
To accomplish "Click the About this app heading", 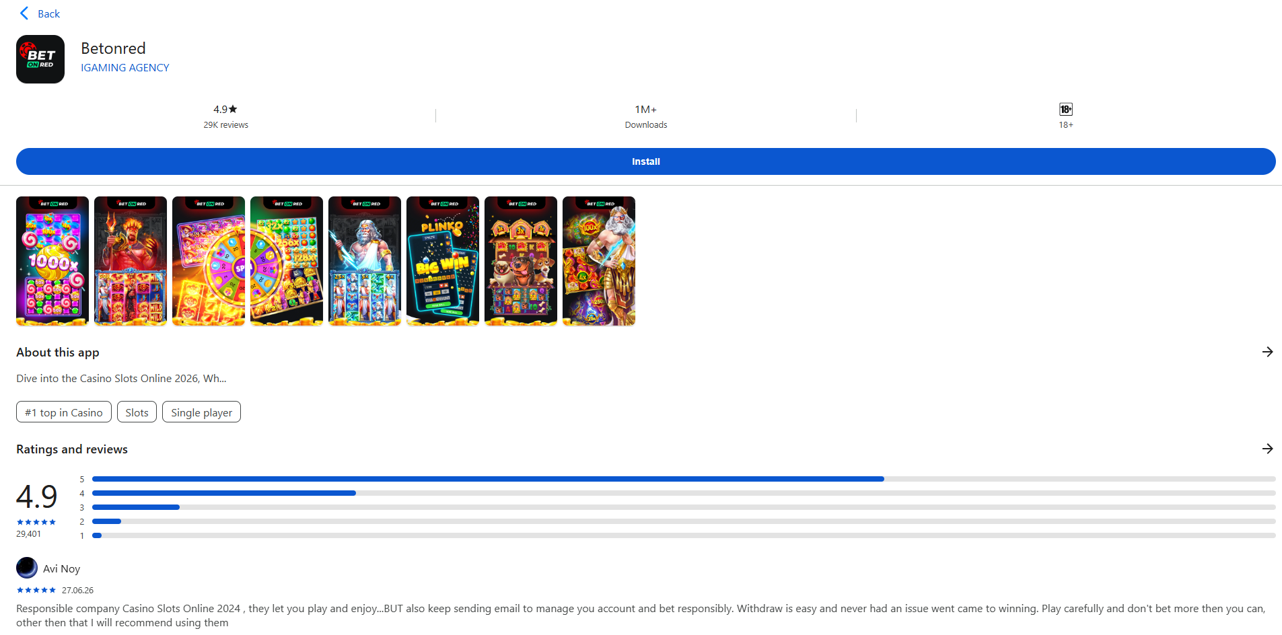I will [x=58, y=352].
